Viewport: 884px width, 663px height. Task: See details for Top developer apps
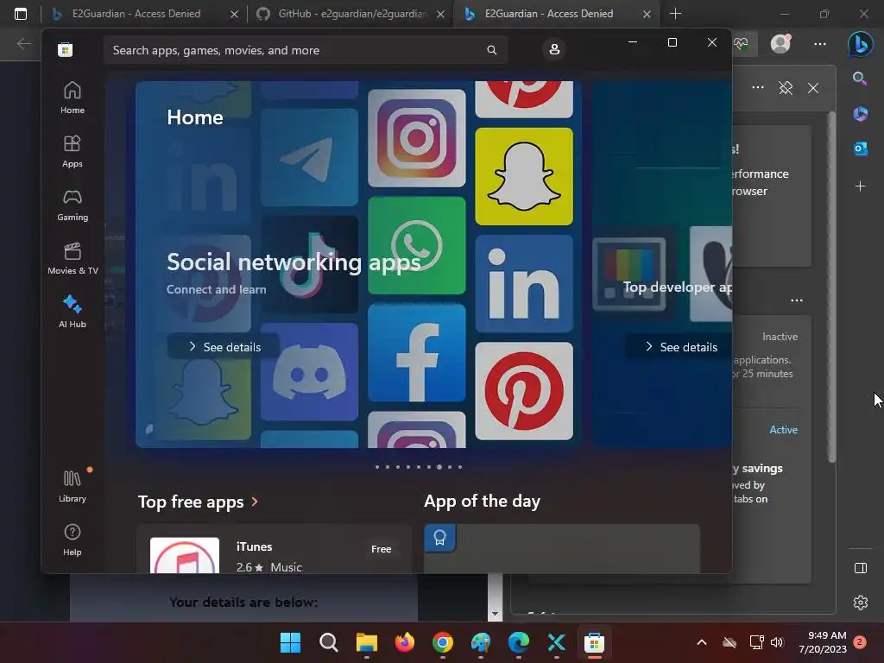(680, 347)
